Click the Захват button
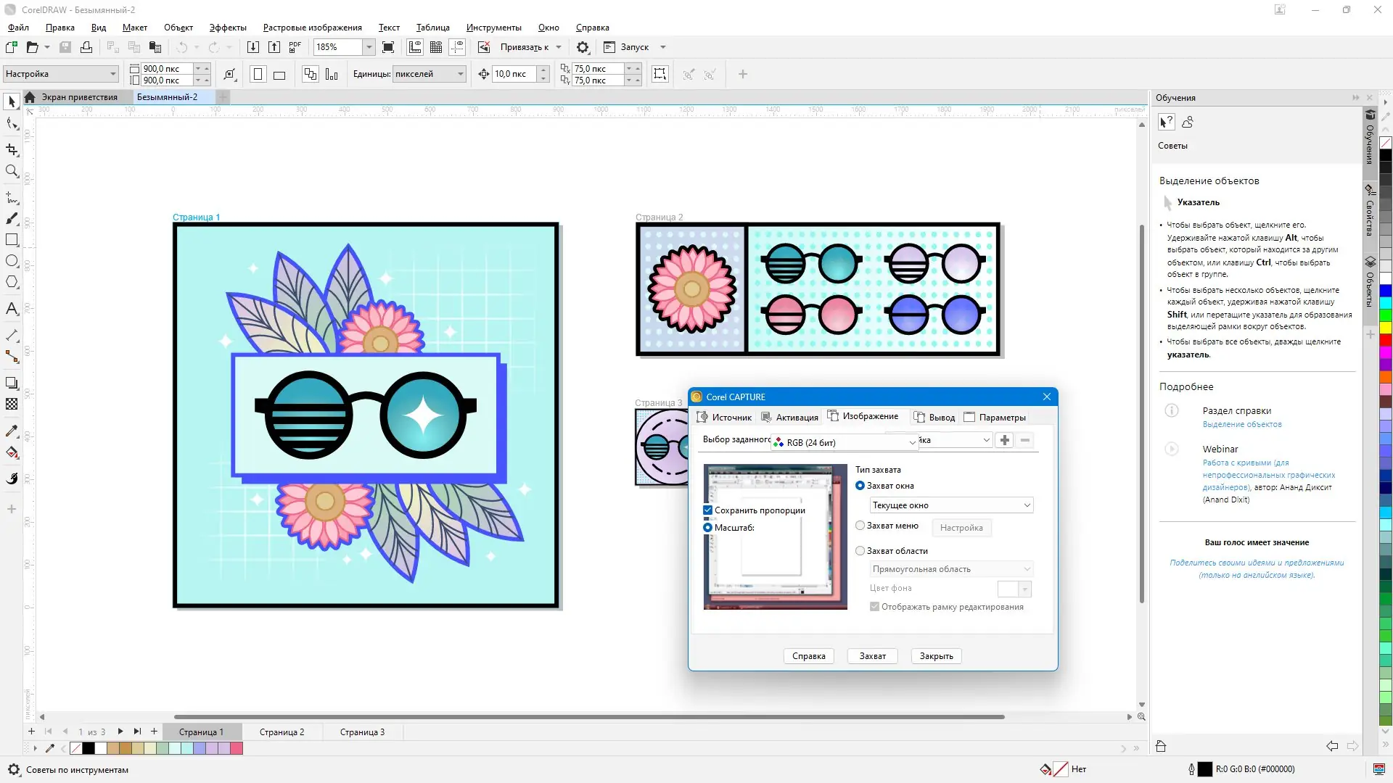Image resolution: width=1393 pixels, height=783 pixels. (872, 656)
